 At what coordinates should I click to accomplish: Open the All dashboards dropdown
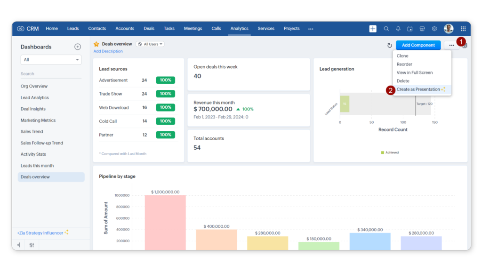51,60
